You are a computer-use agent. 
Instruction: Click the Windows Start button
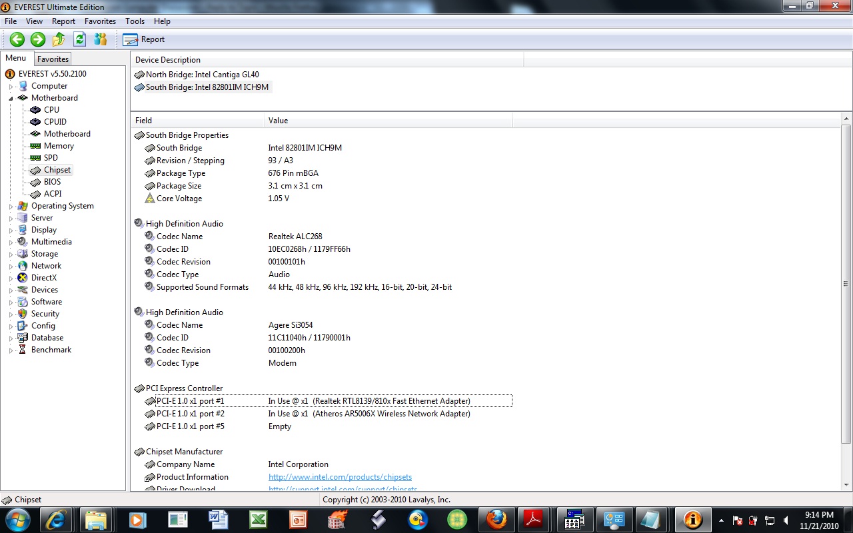[x=17, y=519]
